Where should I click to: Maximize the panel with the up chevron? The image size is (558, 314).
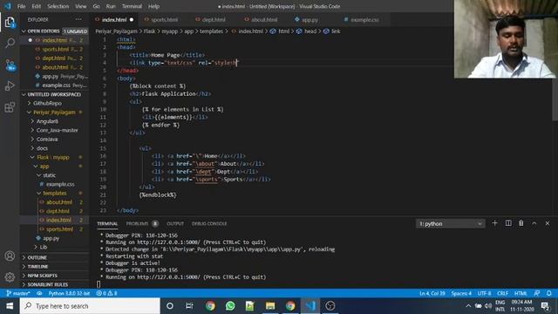coord(534,223)
